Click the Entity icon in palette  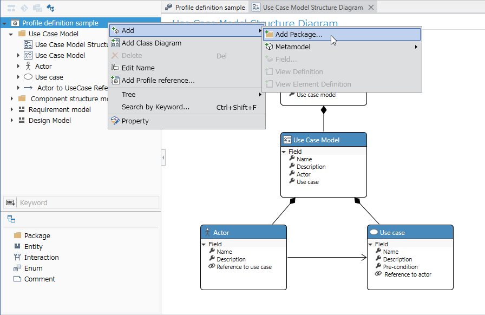click(17, 246)
